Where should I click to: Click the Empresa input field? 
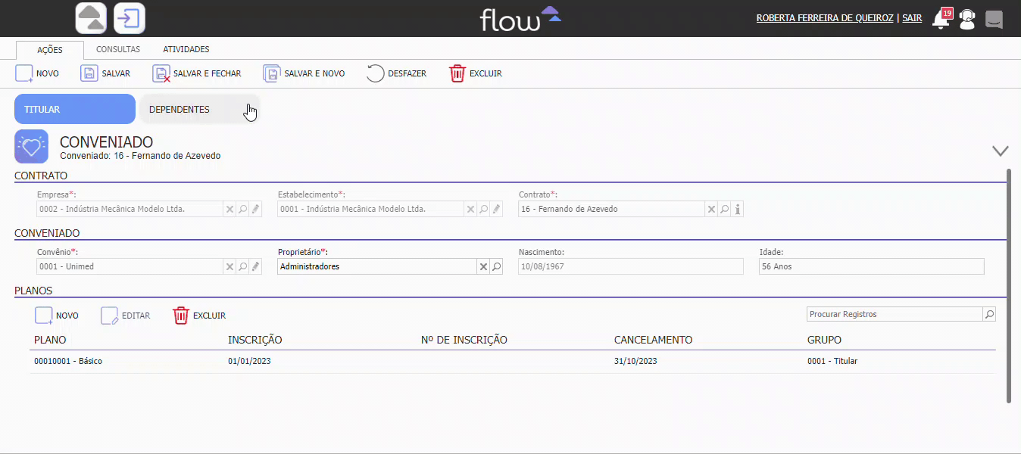tap(130, 209)
